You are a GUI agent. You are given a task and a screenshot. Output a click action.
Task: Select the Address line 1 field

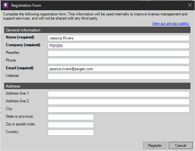pos(119,94)
